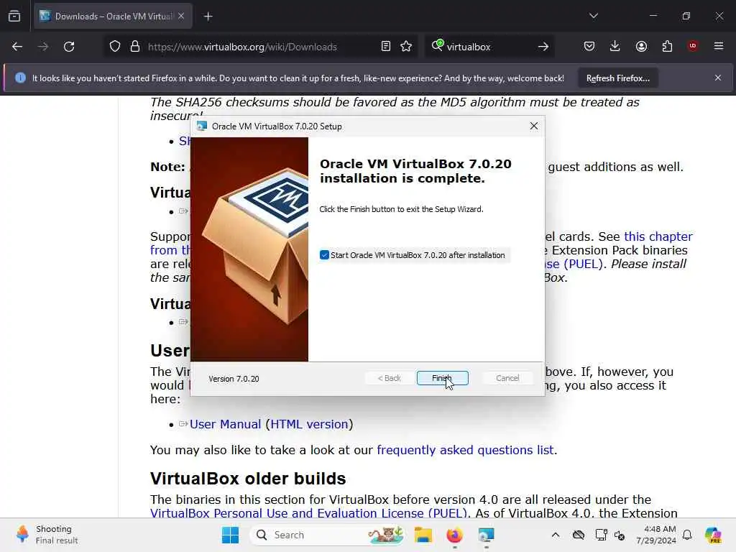Go back in Firefox history

[x=17, y=47]
